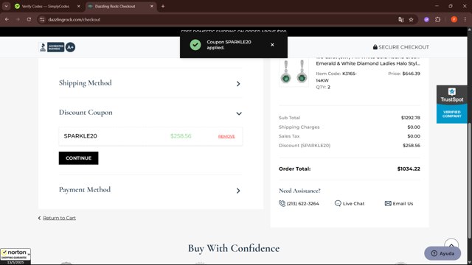Open the Chrome profile avatar
472x265 pixels.
(454, 20)
